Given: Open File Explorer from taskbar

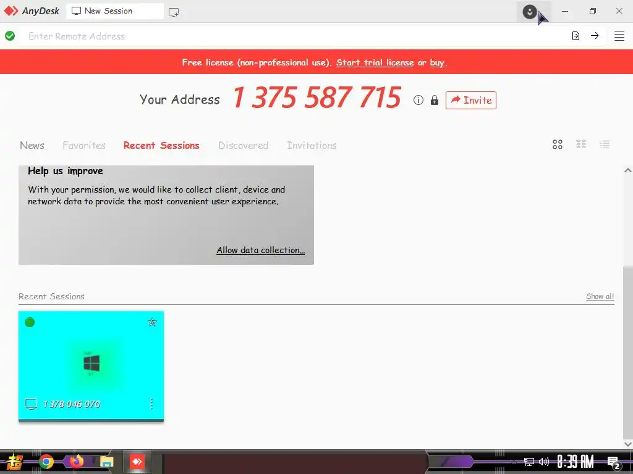Looking at the screenshot, I should [x=107, y=462].
